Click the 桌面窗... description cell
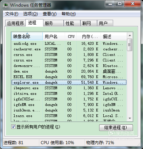The image size is (143, 149). [112, 71]
